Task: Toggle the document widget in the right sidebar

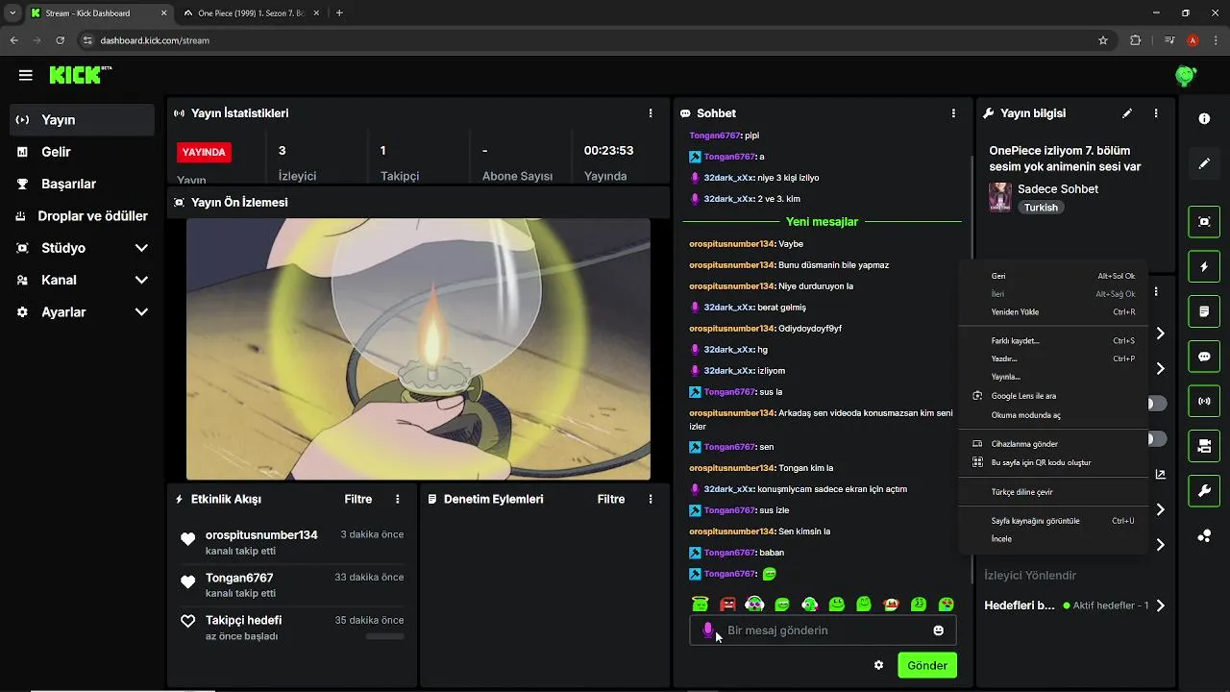Action: pos(1204,311)
